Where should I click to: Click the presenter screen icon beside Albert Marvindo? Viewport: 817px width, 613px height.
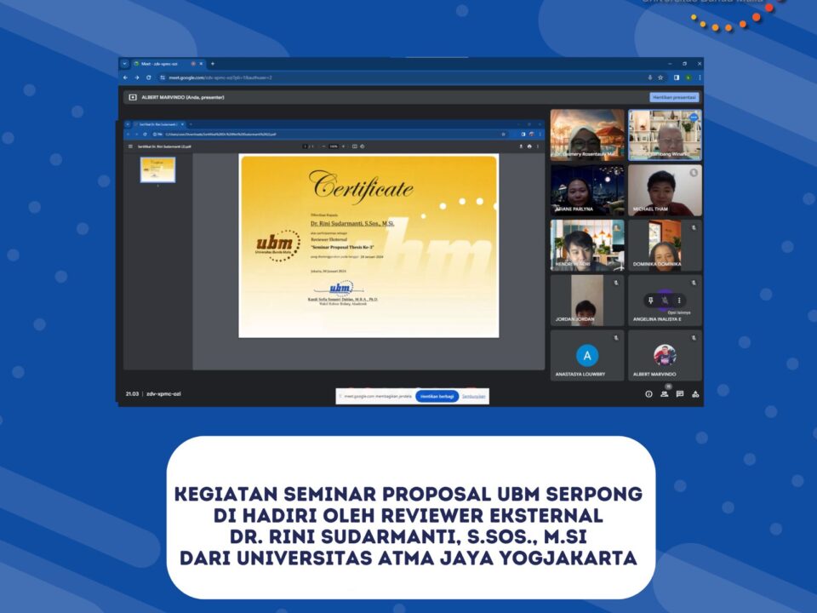pos(133,97)
